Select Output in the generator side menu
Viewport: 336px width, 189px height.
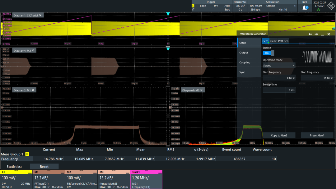(x=249, y=53)
